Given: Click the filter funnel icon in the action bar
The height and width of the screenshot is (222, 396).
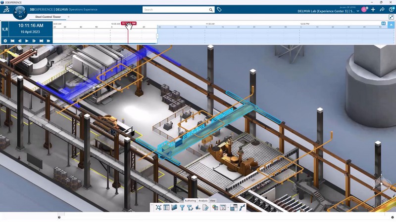Looking at the screenshot, I should (x=182, y=208).
